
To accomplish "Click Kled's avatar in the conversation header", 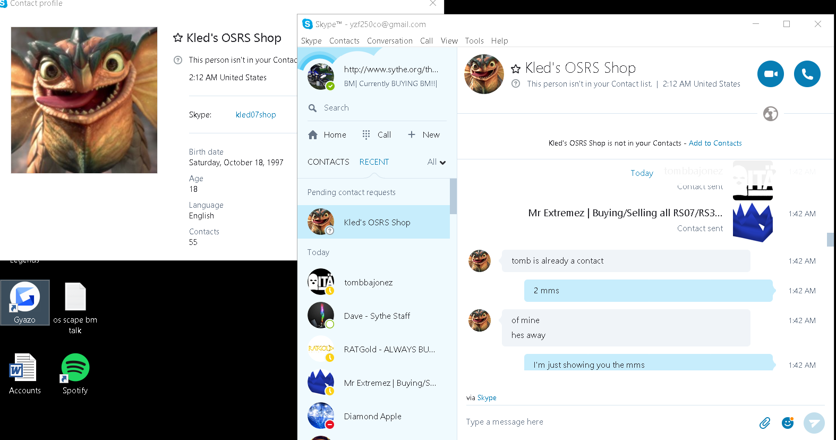I will [x=484, y=74].
